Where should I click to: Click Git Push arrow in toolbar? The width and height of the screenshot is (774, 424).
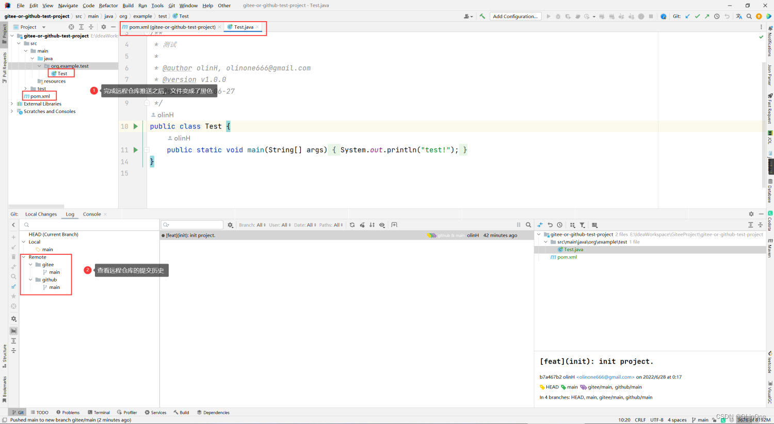coord(707,16)
